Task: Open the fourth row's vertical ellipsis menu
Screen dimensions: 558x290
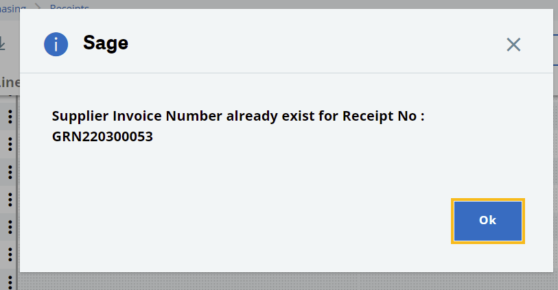Action: [x=10, y=200]
